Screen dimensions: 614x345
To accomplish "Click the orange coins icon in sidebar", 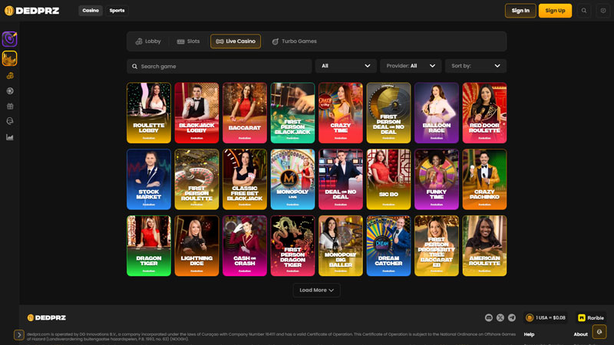I will point(10,76).
